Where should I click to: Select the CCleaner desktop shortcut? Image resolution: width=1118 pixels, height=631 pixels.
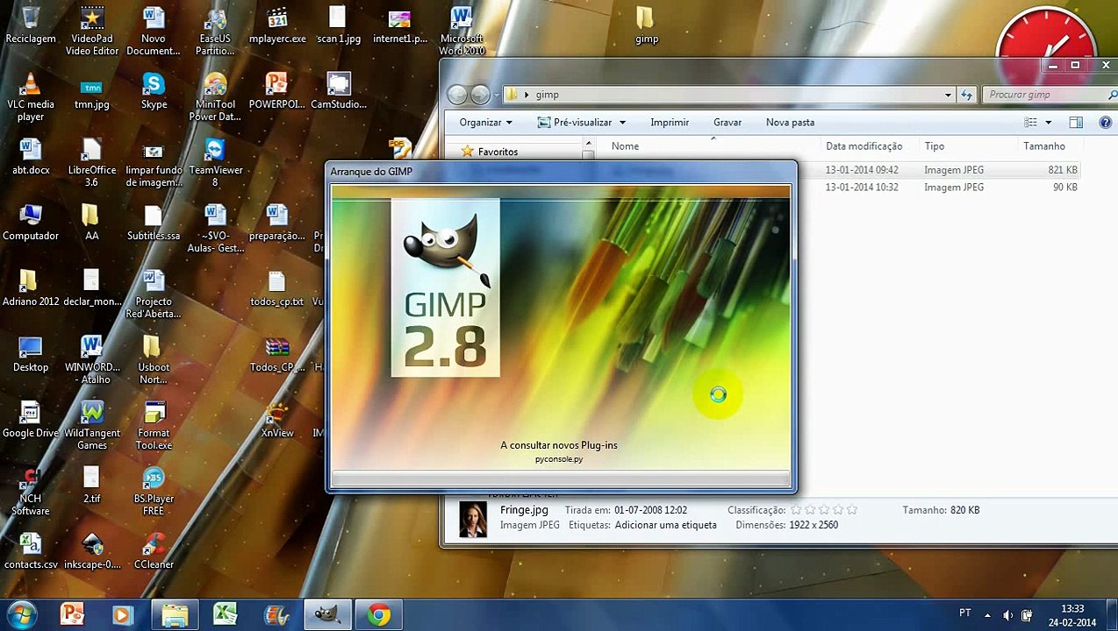154,551
